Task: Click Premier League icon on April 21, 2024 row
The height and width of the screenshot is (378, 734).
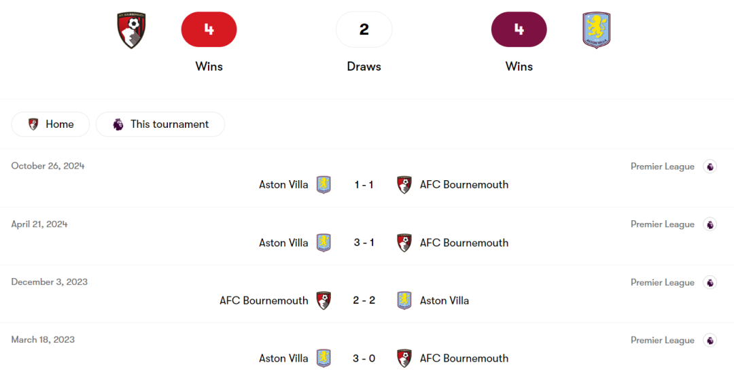Action: coord(710,224)
